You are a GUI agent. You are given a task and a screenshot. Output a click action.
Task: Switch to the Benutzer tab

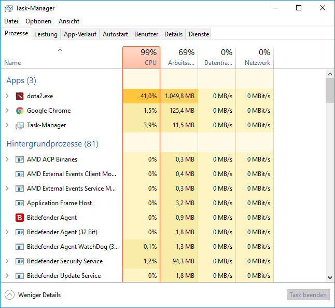(146, 34)
